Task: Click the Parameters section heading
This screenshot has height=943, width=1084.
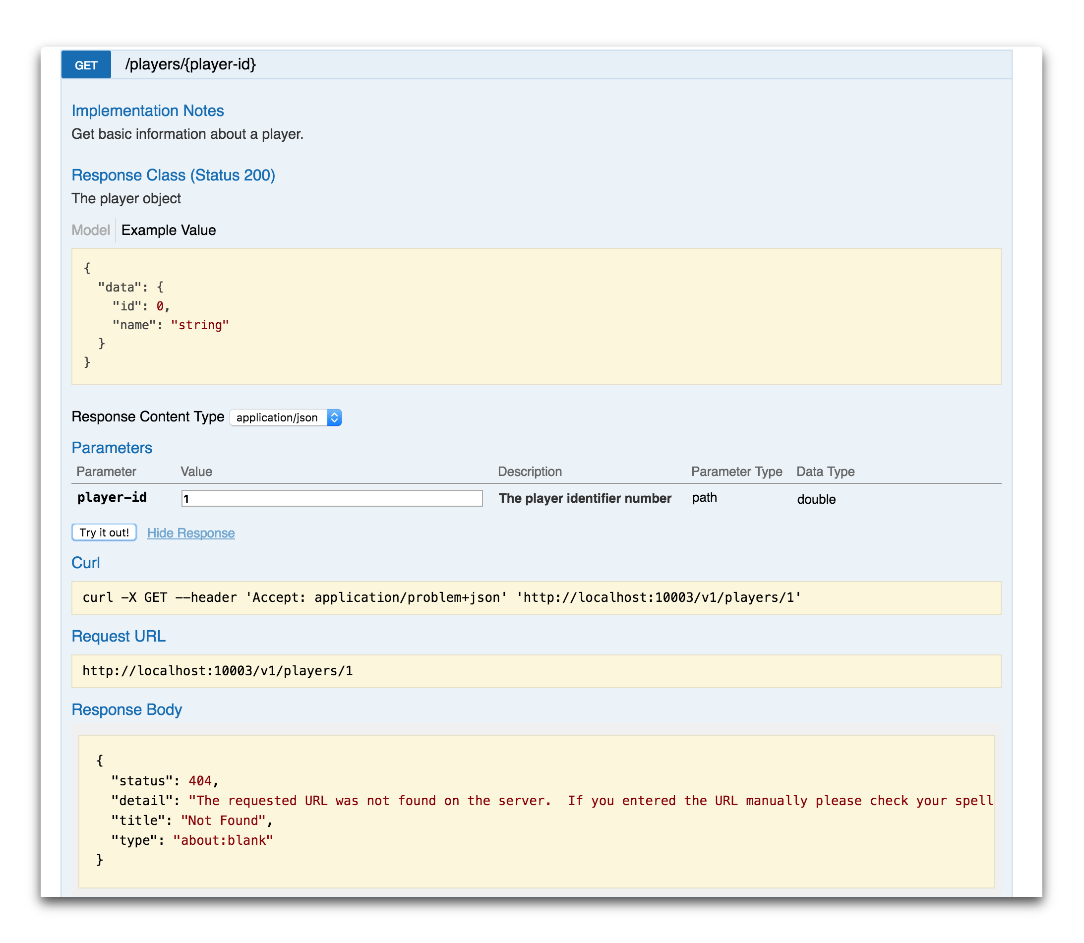Action: (x=112, y=448)
